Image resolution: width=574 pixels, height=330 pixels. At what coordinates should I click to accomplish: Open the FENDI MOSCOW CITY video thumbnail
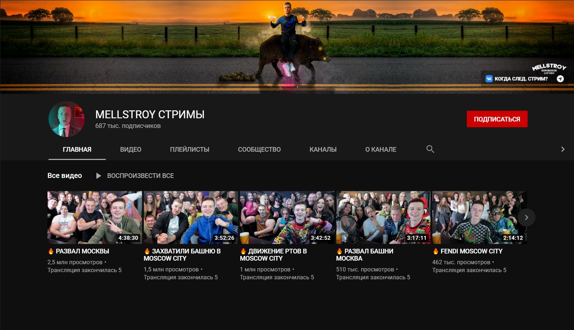(479, 217)
